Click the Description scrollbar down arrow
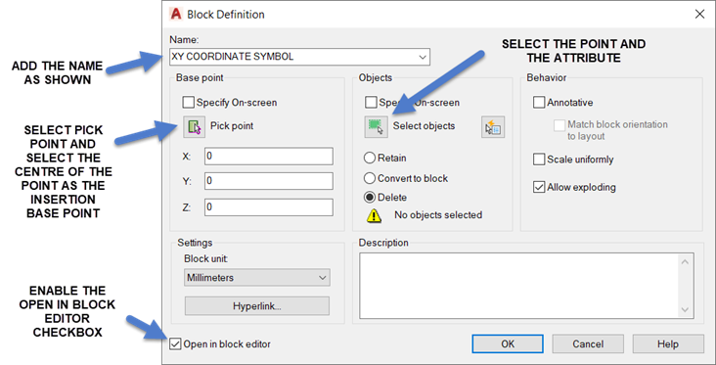The height and width of the screenshot is (365, 716). click(x=685, y=309)
